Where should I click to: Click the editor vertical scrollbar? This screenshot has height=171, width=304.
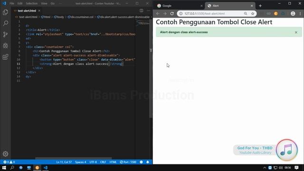pyautogui.click(x=151, y=68)
